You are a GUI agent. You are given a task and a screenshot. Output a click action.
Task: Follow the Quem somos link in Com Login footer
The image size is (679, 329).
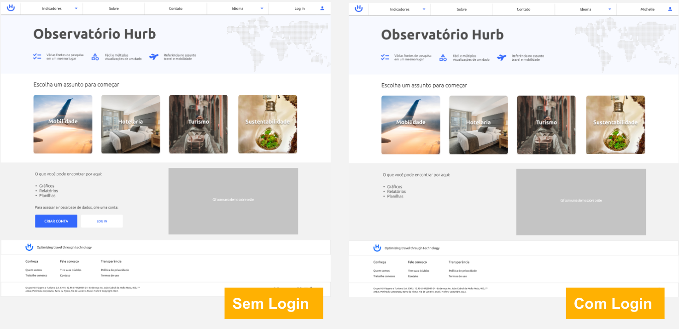tap(381, 271)
